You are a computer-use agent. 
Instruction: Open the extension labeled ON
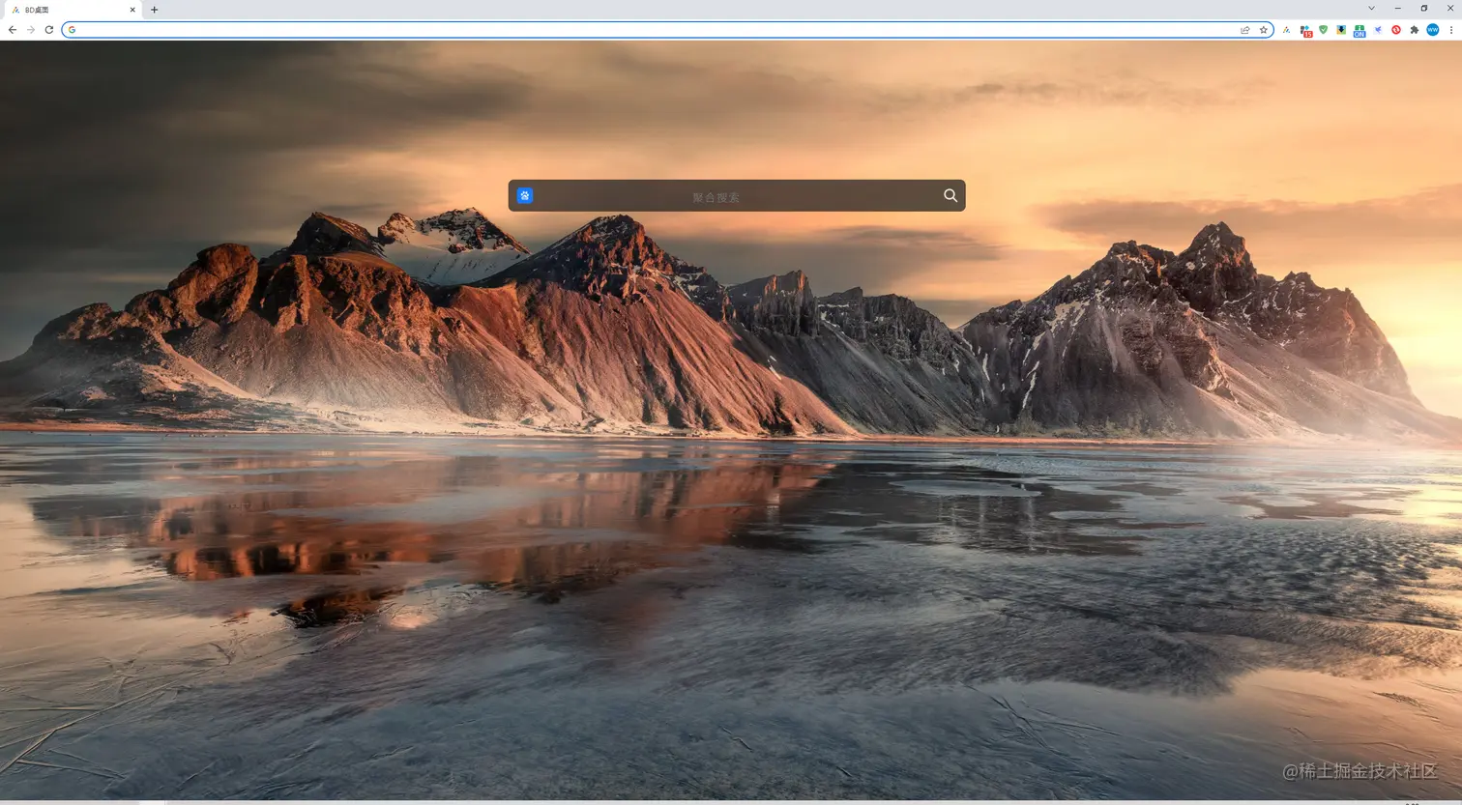pyautogui.click(x=1360, y=31)
